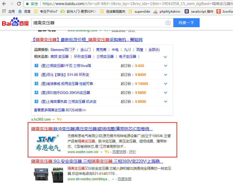The width and height of the screenshot is (233, 191).
Task: Open dropdown arrow next to www.sh-wenbo.com
Action: [113, 179]
